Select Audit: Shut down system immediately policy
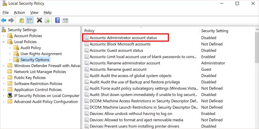259x129 pixels. pyautogui.click(x=143, y=95)
